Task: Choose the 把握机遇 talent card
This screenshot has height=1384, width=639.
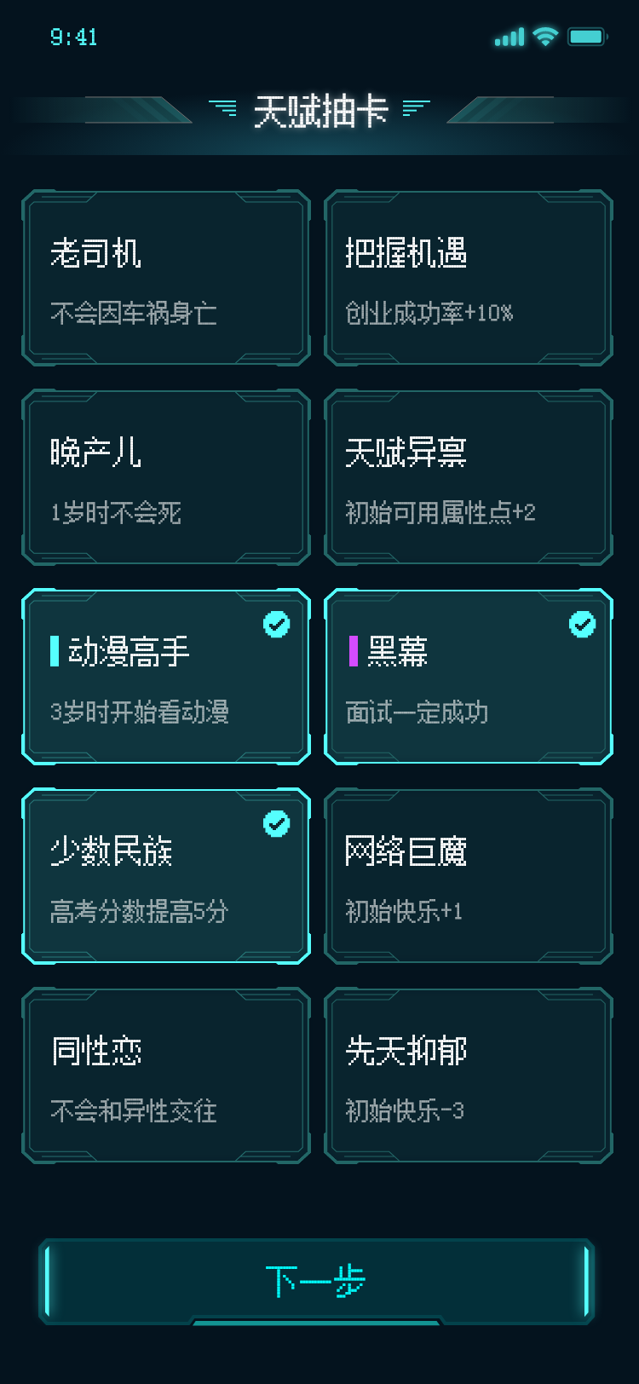Action: point(469,278)
